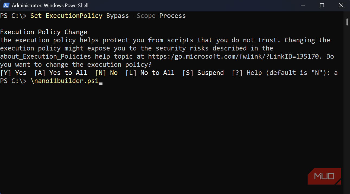Image resolution: width=350 pixels, height=194 pixels.
Task: Maximize the PowerShell window
Action: (x=322, y=5)
